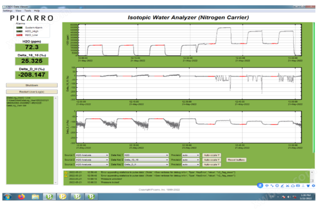Image resolution: width=323 pixels, height=214 pixels.
Task: Click the user log panel scroll-down arrow
Action: [55, 182]
